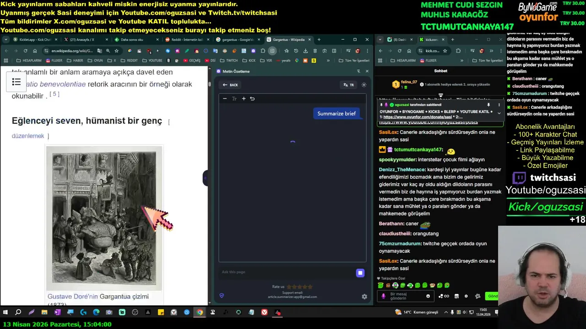Image resolution: width=586 pixels, height=329 pixels.
Task: Stop generation with purple square button
Action: 360,273
